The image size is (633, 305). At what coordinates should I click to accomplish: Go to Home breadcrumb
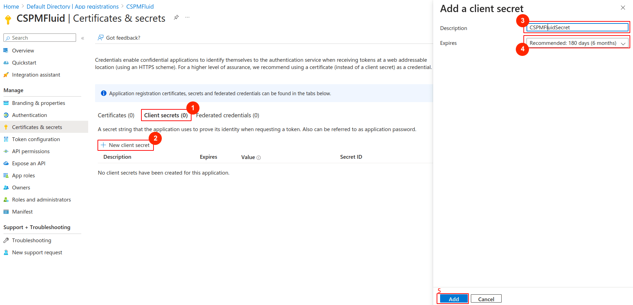coord(11,7)
